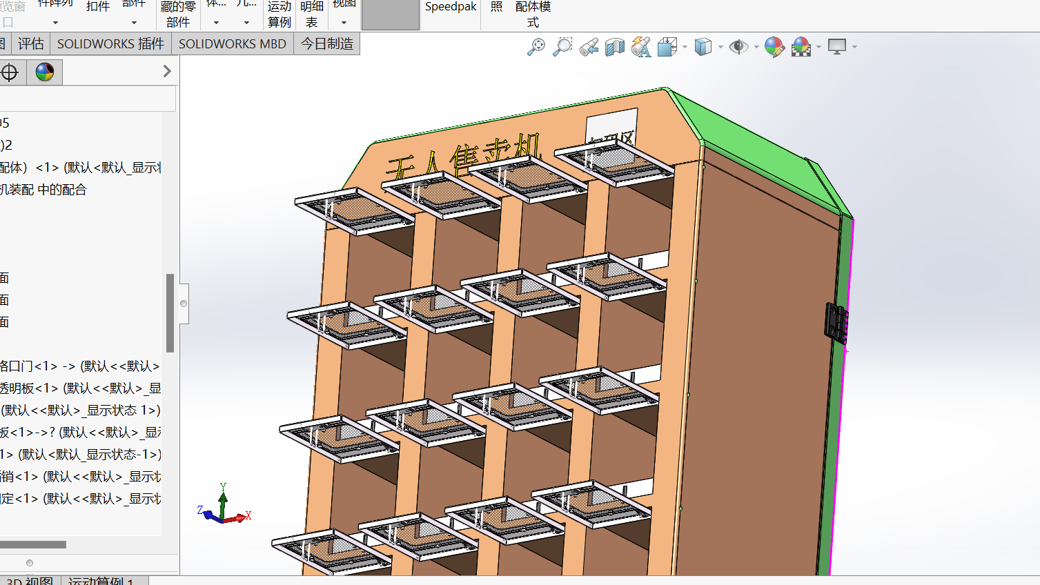The image size is (1040, 585).
Task: Open the Hide/Show Items dropdown arrow
Action: pyautogui.click(x=756, y=47)
